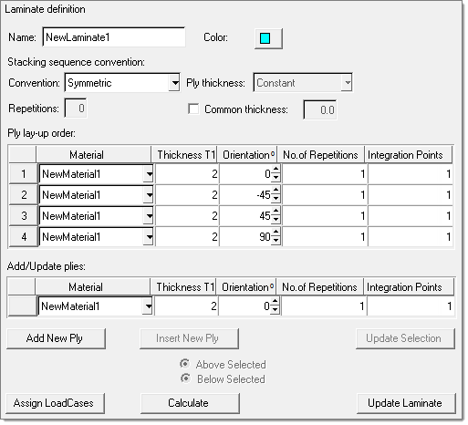Click Thickness T1 cell of ply 4

pos(187,237)
